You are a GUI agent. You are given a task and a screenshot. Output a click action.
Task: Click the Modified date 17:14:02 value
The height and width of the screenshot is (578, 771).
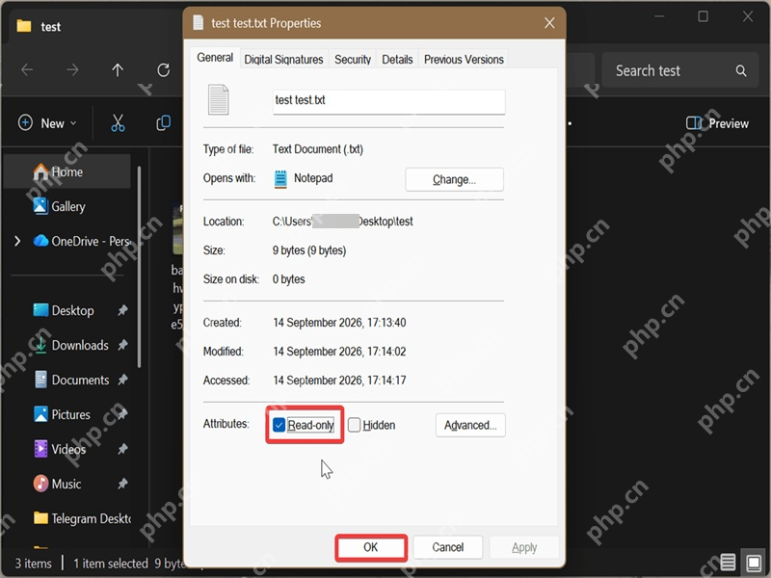pyautogui.click(x=339, y=352)
